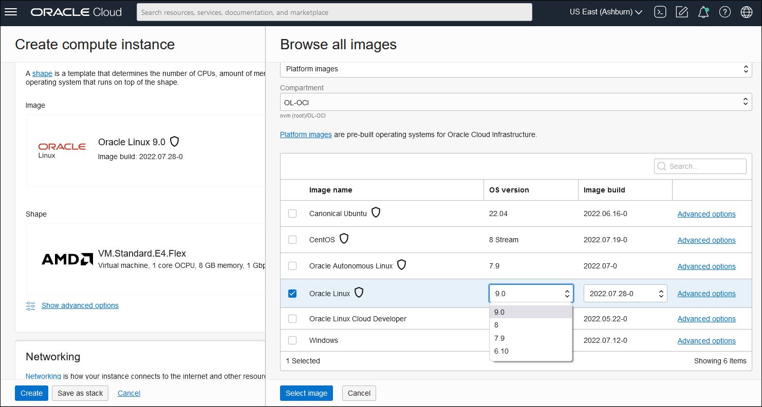Uncheck the Oracle Linux image checkbox

tap(292, 294)
